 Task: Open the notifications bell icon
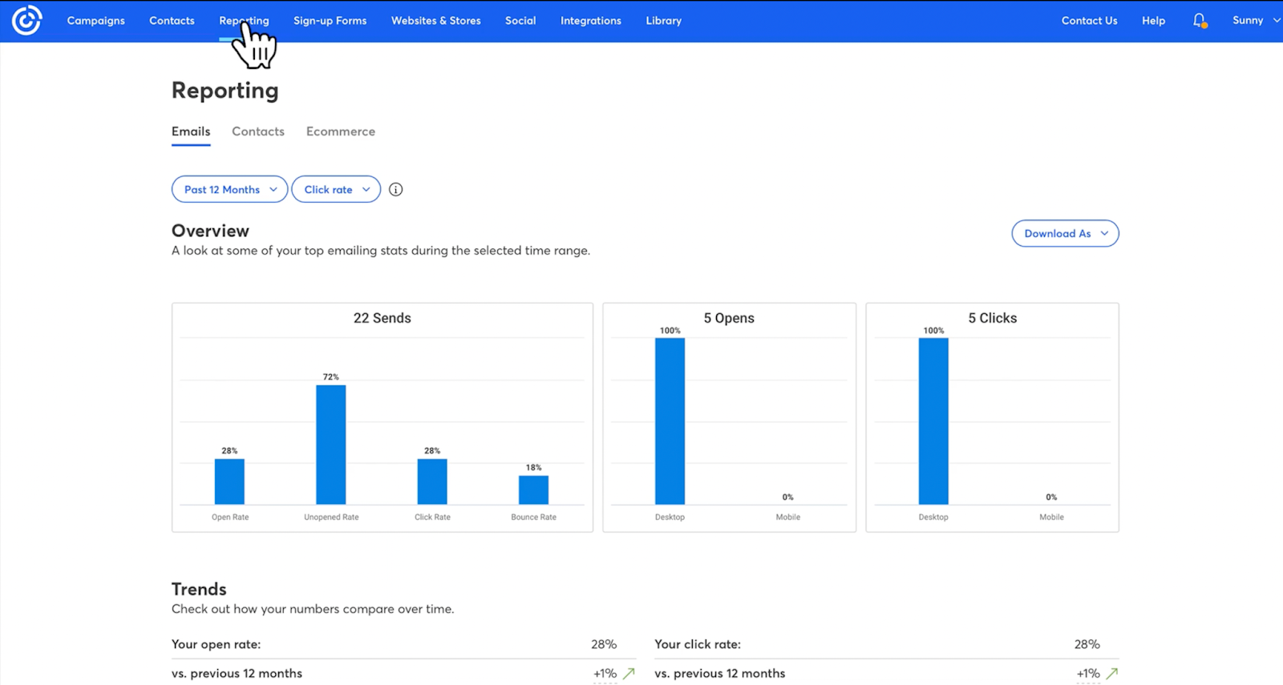1200,21
